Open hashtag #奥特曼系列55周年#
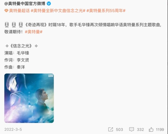The image size is (168, 134). click(x=106, y=10)
